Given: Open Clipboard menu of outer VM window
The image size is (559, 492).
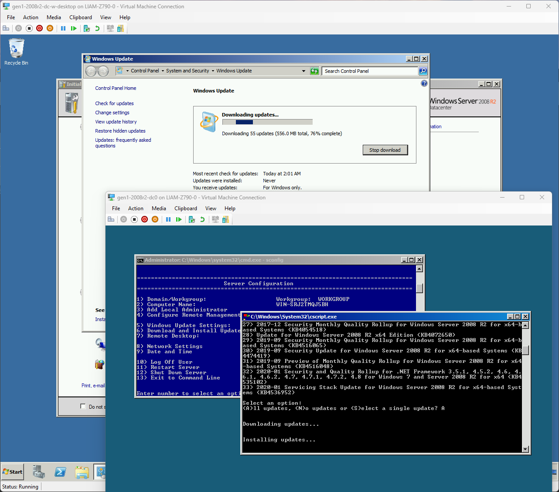Looking at the screenshot, I should [x=81, y=17].
